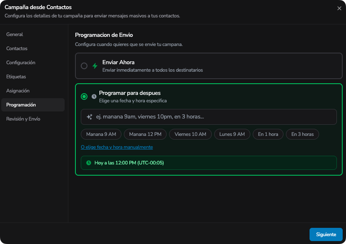Focus the natural-language date input field

pos(209,117)
